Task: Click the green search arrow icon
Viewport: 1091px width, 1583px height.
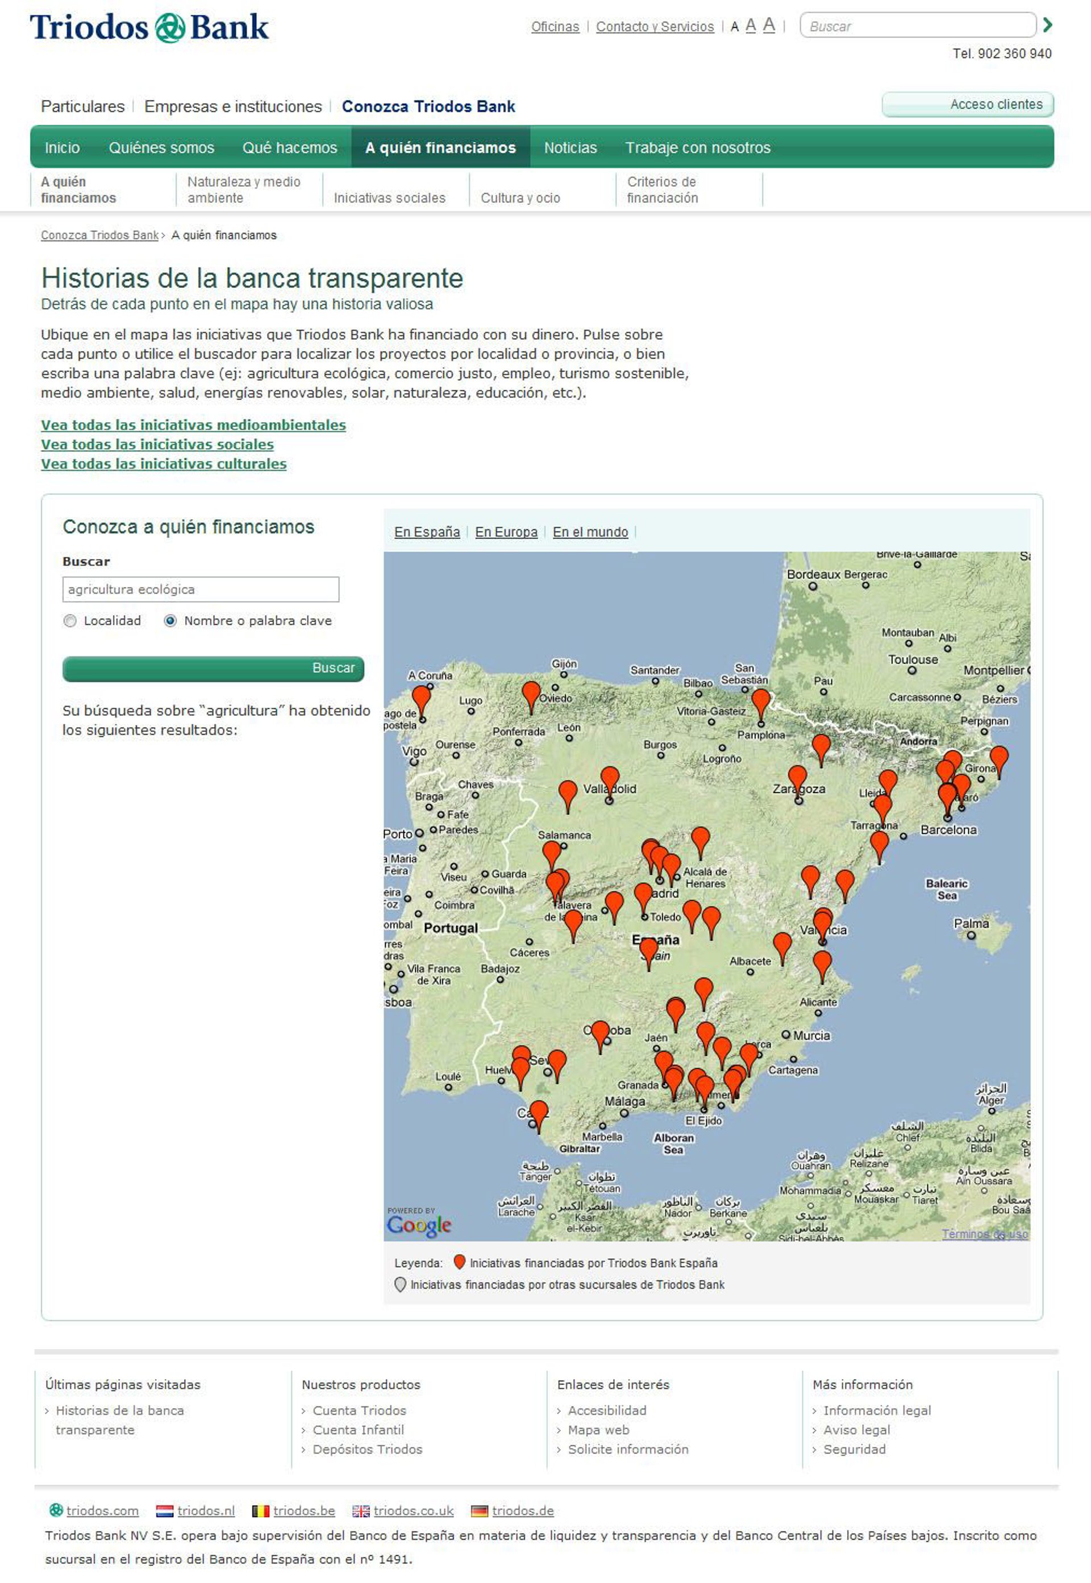Action: (x=1047, y=26)
